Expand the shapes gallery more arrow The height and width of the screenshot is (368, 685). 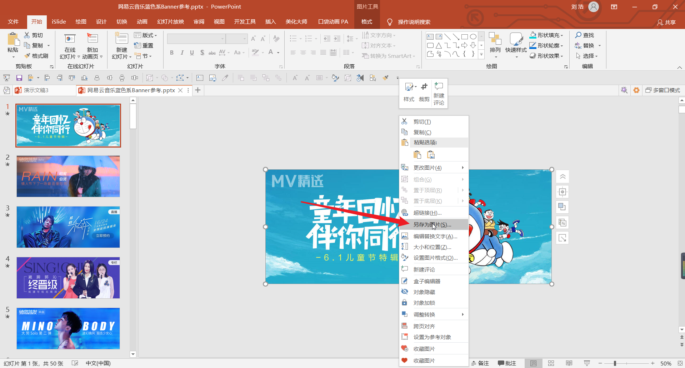(x=481, y=55)
